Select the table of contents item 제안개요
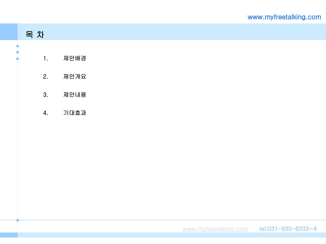 [74, 77]
